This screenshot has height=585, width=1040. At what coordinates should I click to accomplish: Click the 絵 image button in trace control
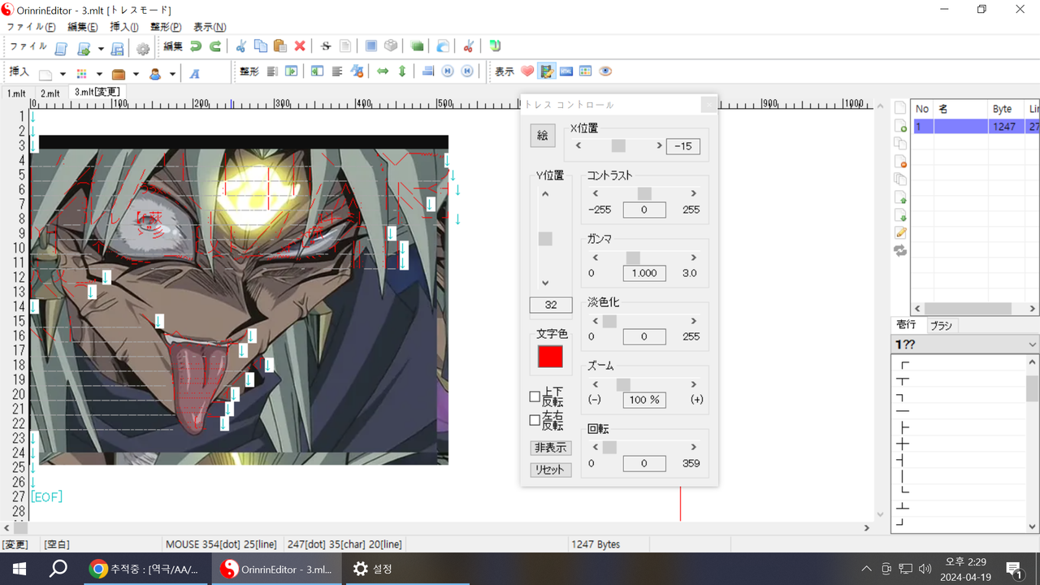click(543, 136)
